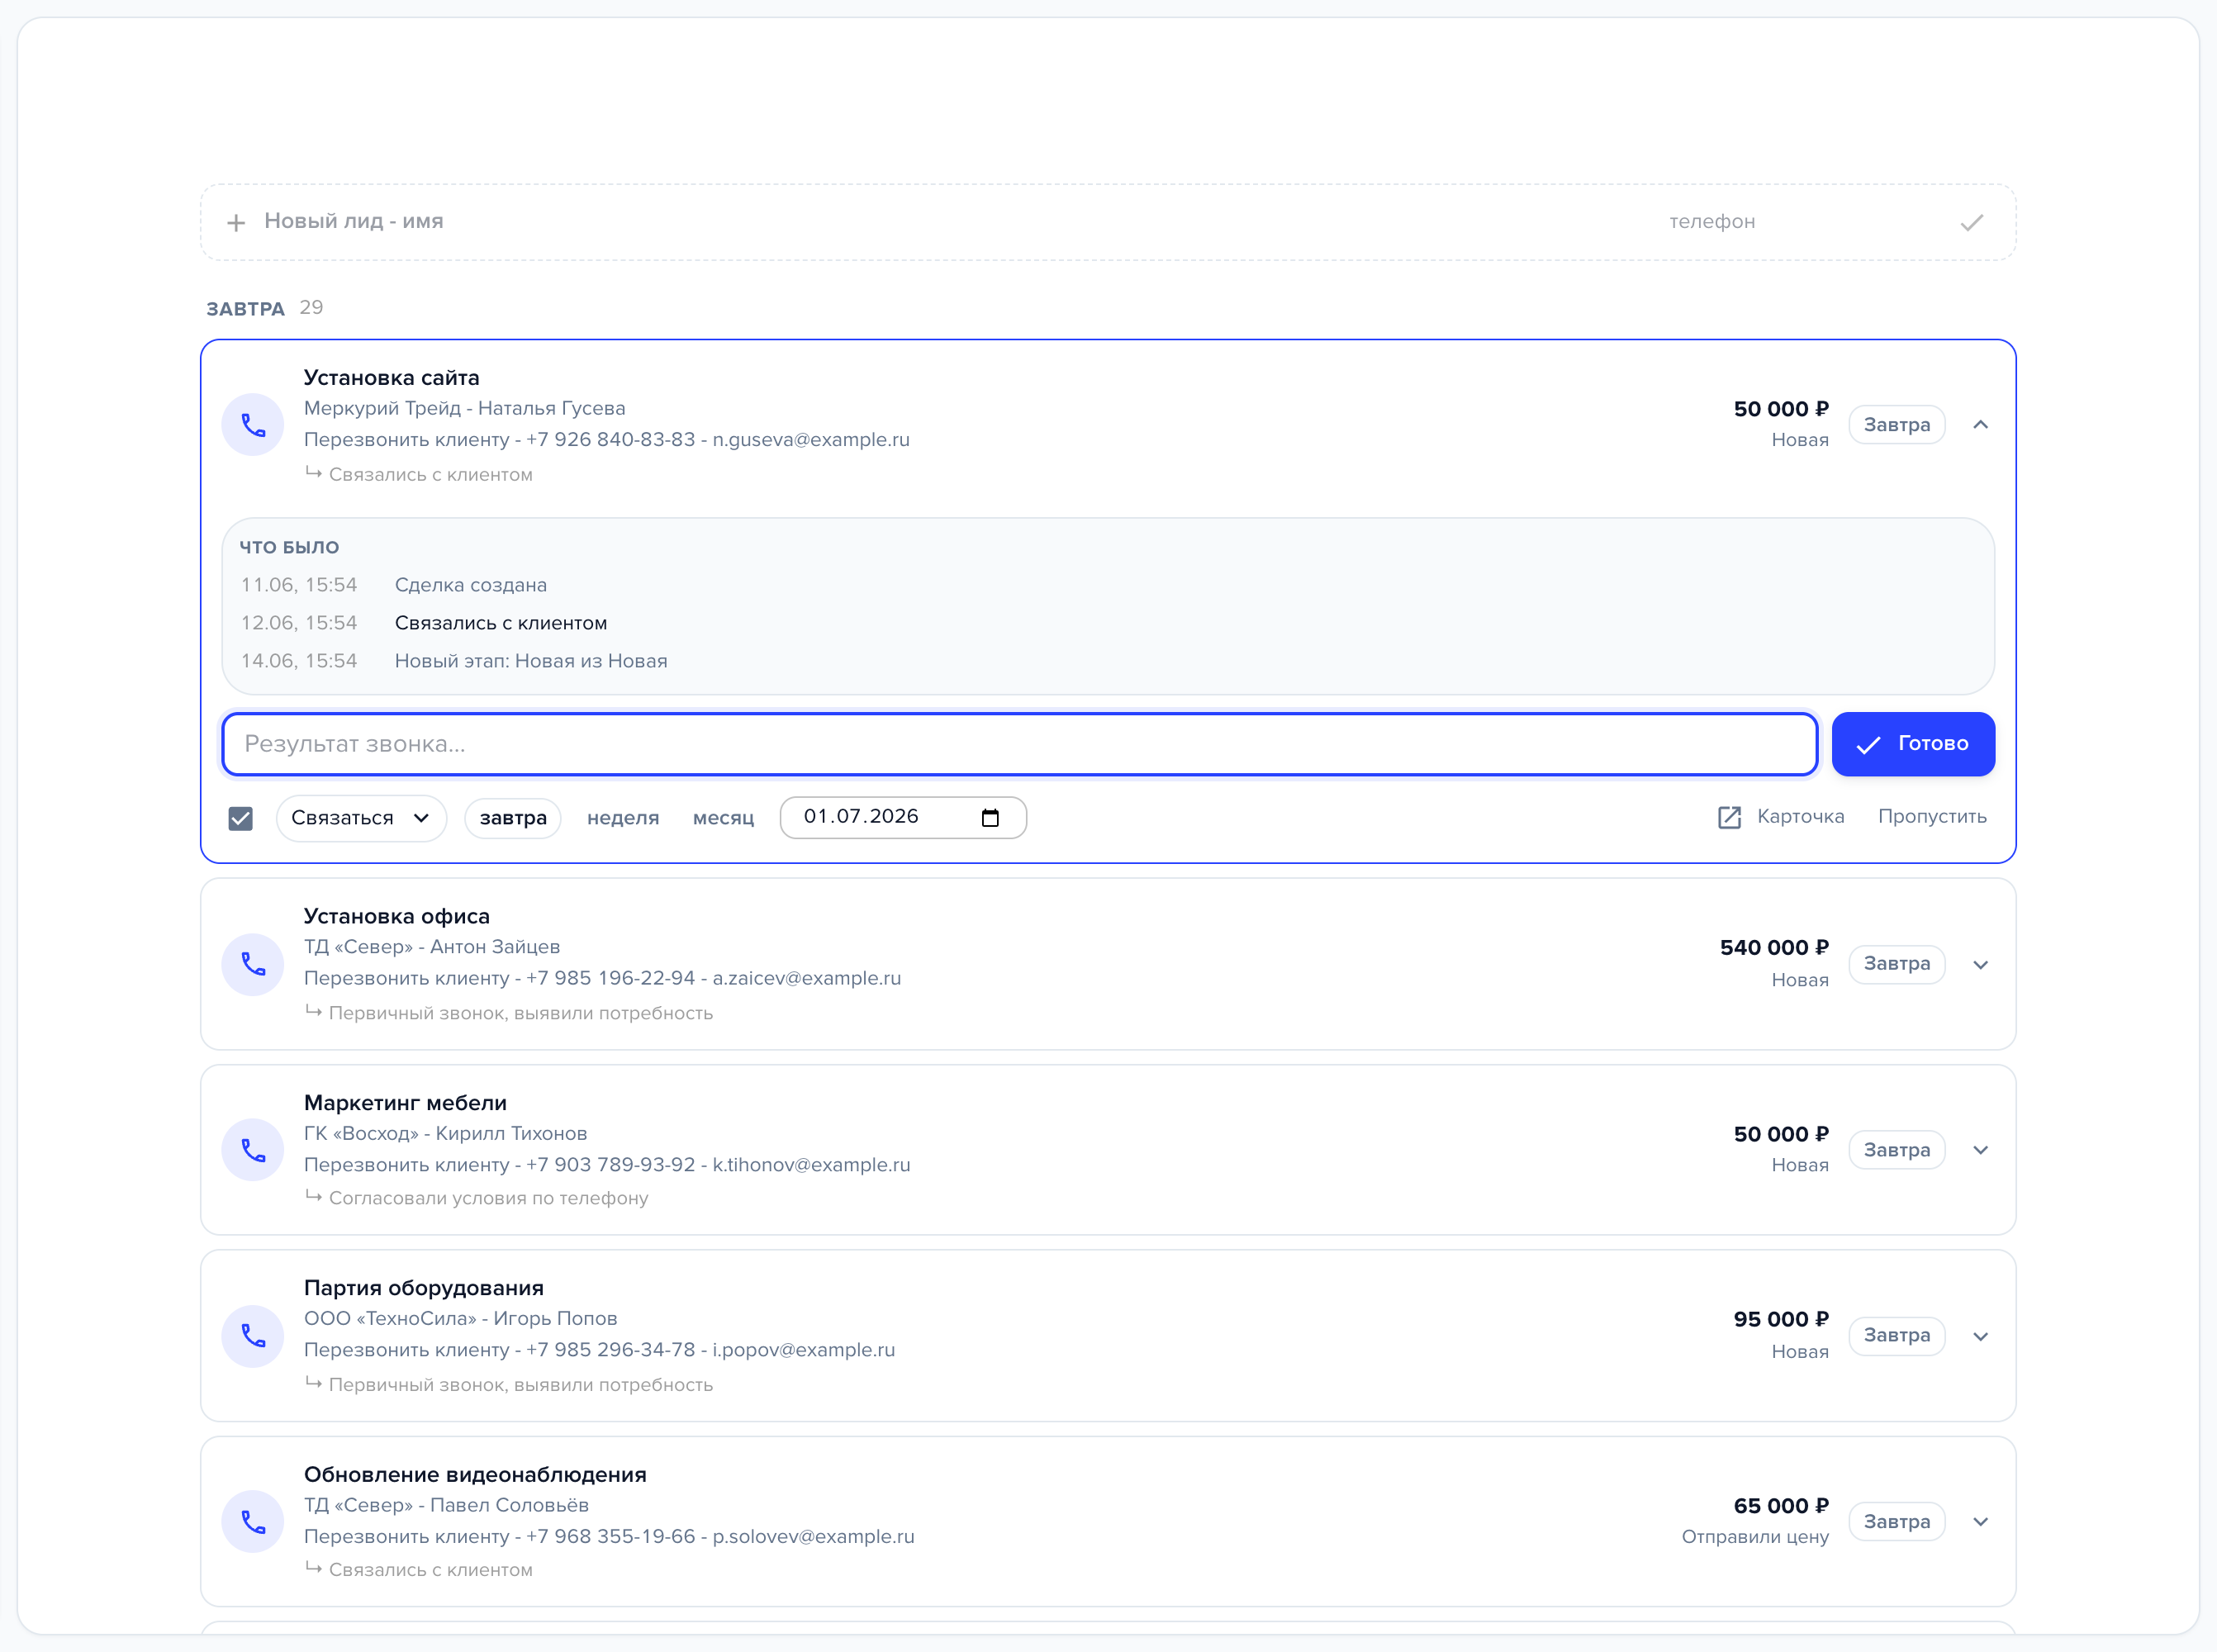Focus the Результат звонка input field
Screen dimensions: 2217x1652
coord(1019,743)
